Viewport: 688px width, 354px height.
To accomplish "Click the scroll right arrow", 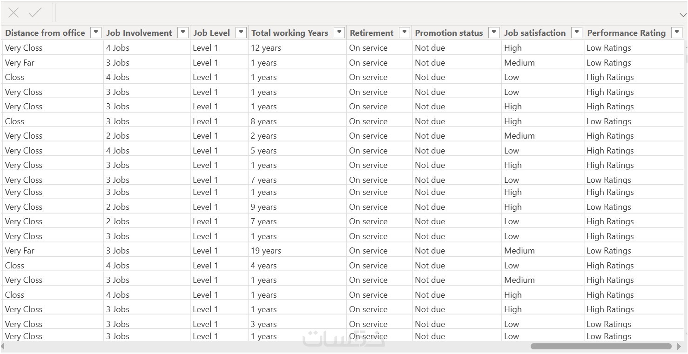I will [679, 347].
